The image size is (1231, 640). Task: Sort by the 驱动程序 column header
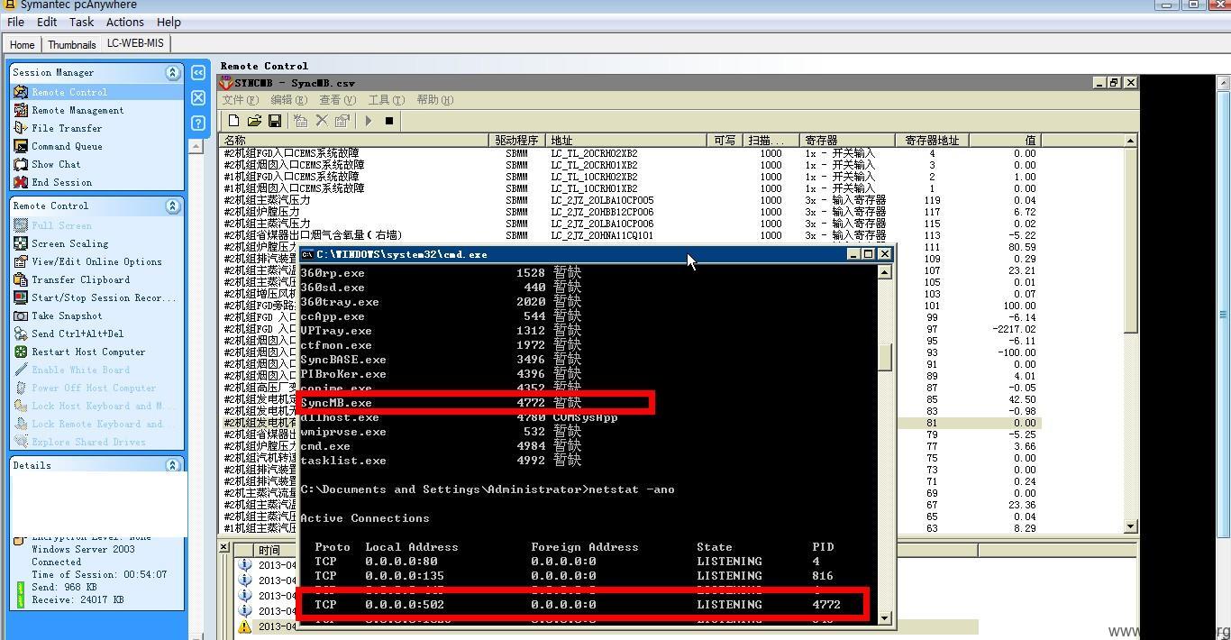518,141
